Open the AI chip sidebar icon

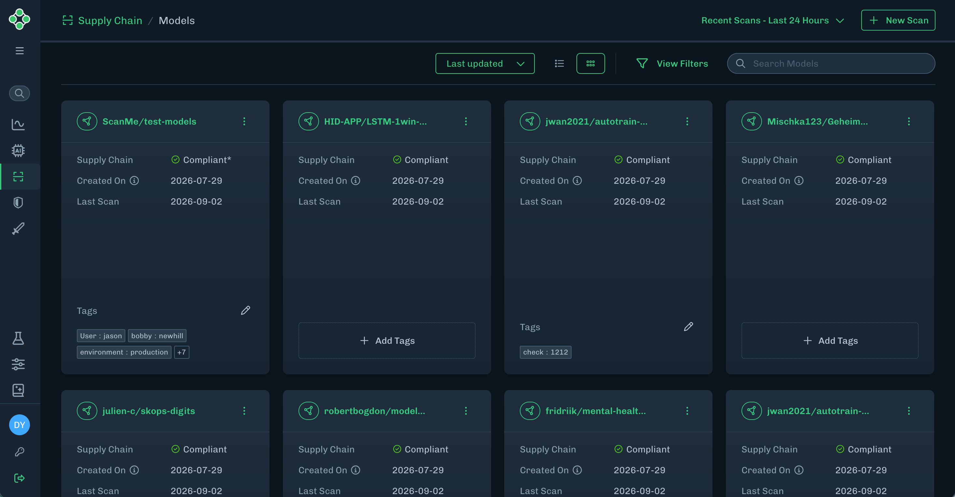pos(18,151)
